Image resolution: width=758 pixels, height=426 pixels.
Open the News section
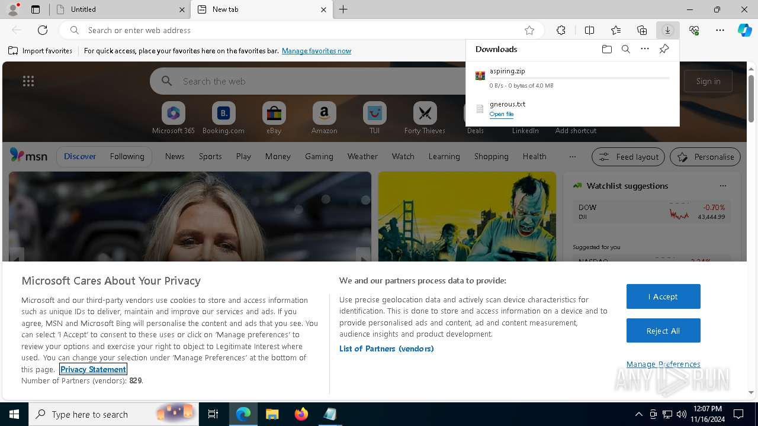(175, 156)
